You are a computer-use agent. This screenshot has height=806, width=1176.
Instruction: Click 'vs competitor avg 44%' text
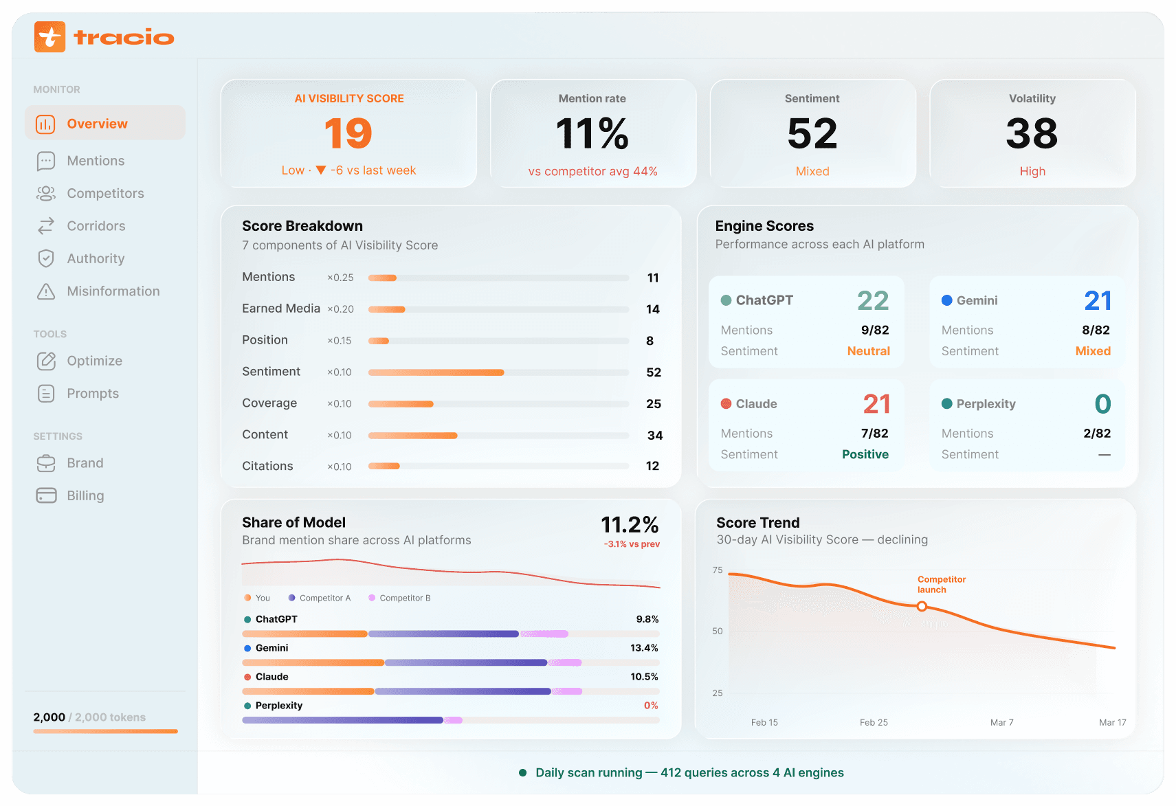[592, 171]
